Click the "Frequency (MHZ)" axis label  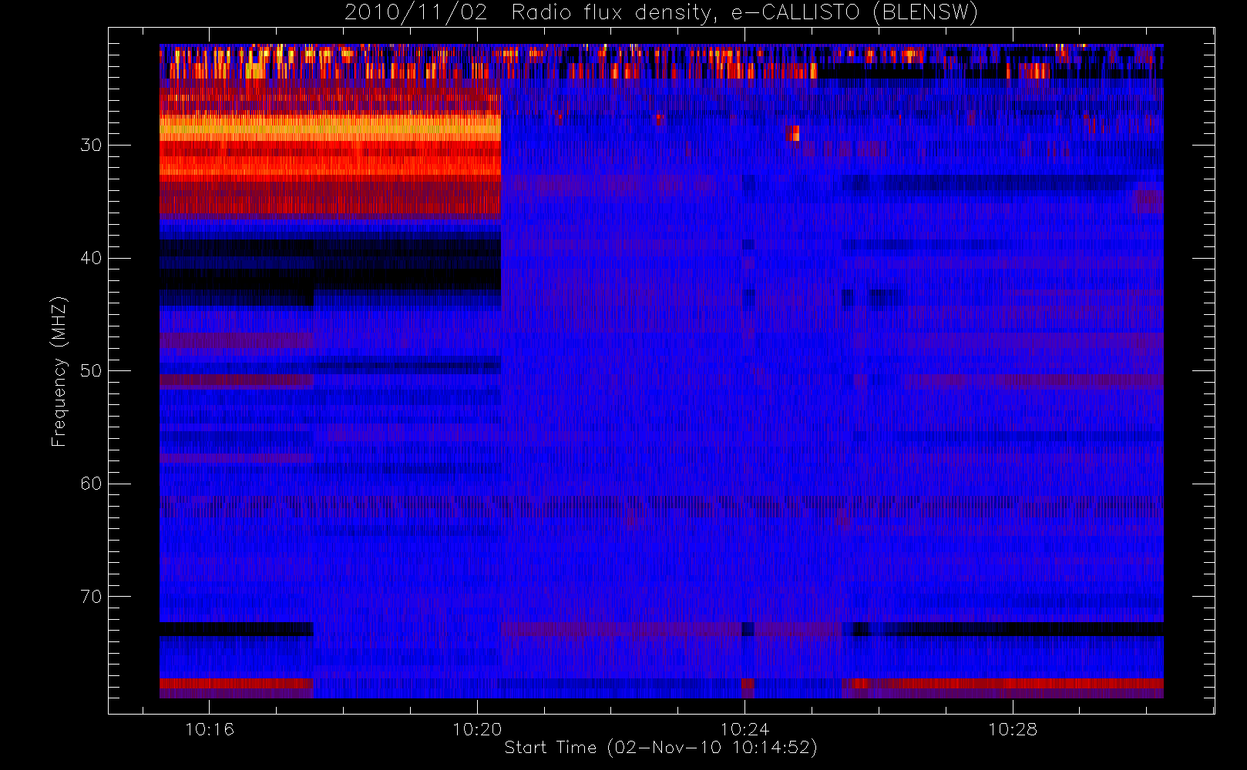pos(59,371)
